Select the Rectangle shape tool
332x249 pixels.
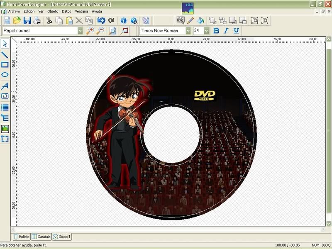click(x=5, y=65)
